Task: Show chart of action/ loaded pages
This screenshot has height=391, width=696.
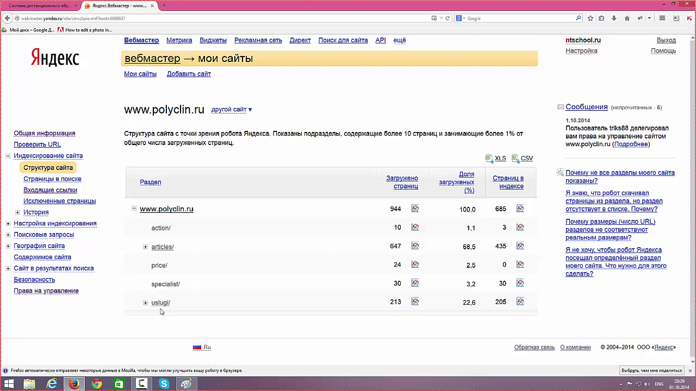Action: pyautogui.click(x=415, y=227)
